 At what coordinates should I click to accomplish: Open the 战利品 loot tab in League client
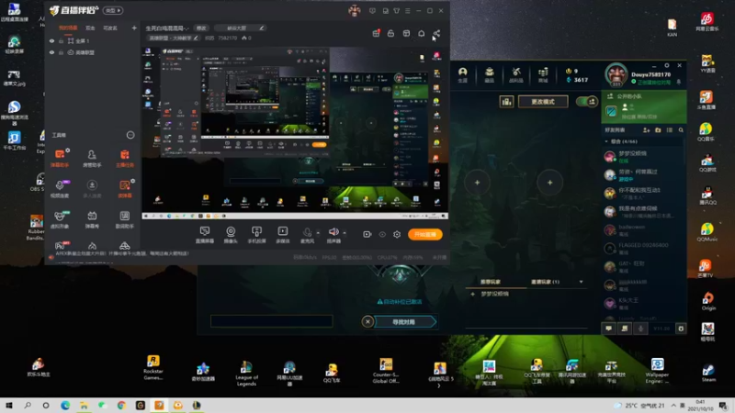(x=516, y=74)
